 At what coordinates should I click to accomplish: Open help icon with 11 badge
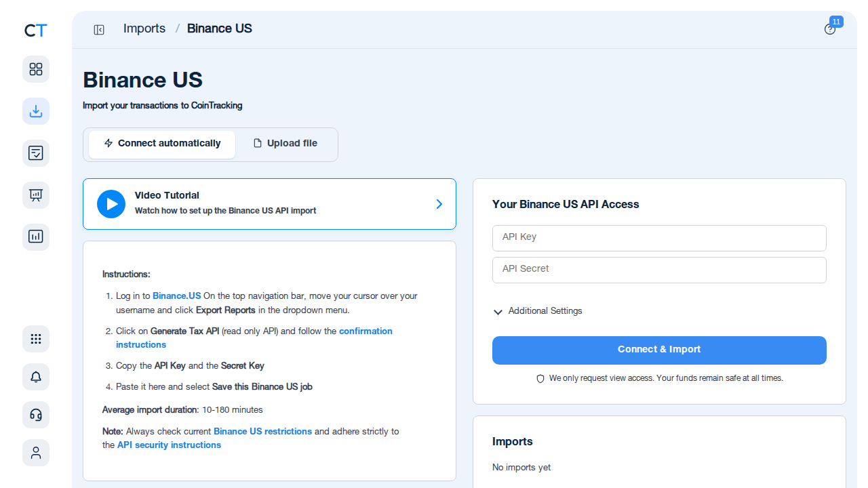[x=830, y=29]
